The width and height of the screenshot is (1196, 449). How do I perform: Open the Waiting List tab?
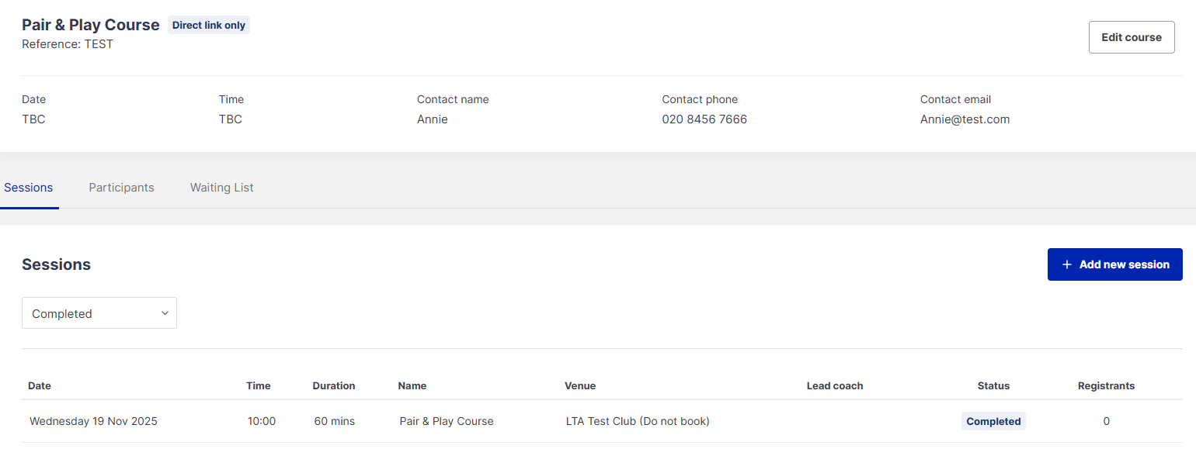coord(221,188)
